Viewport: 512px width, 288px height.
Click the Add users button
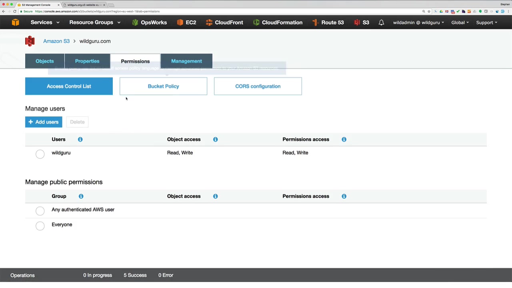(x=44, y=122)
